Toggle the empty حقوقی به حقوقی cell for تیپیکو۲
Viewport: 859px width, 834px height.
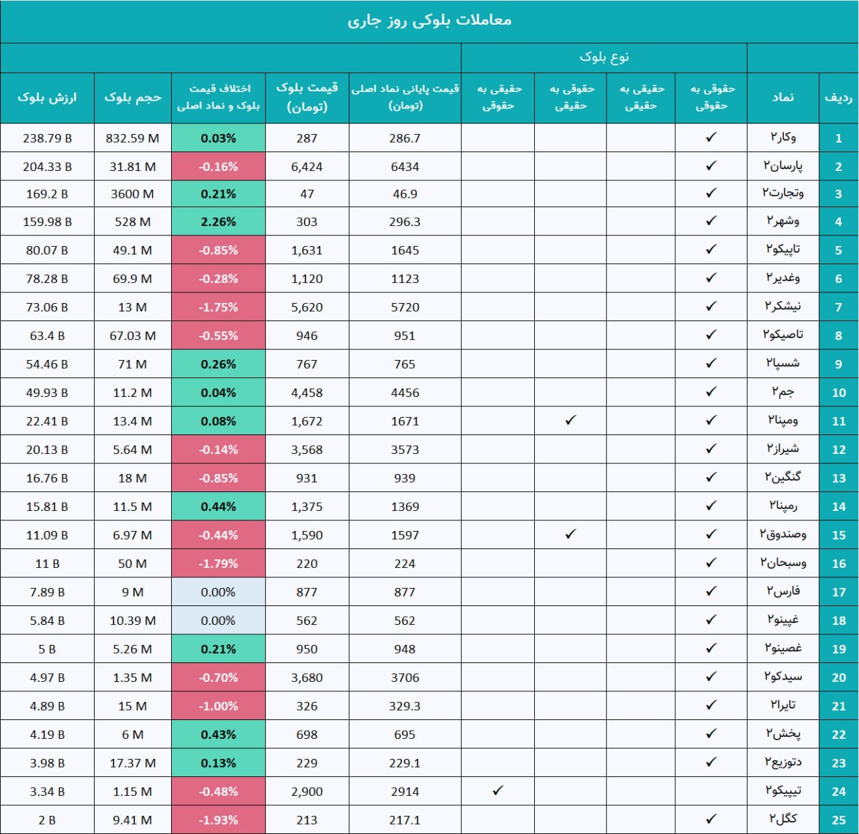point(711,791)
